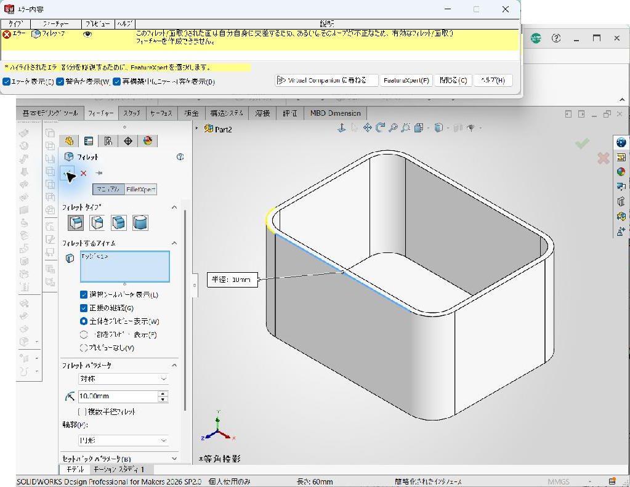Click Zoom to Area magnifier icon
The image size is (630, 487).
click(406, 128)
